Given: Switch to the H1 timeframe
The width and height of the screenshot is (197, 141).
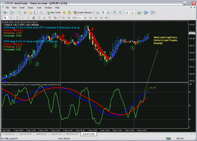Looking at the screenshot, I should tap(85, 18).
